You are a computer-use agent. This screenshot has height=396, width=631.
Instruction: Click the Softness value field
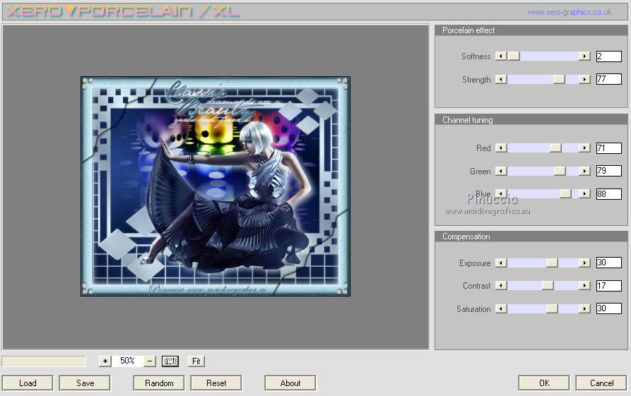pos(609,56)
